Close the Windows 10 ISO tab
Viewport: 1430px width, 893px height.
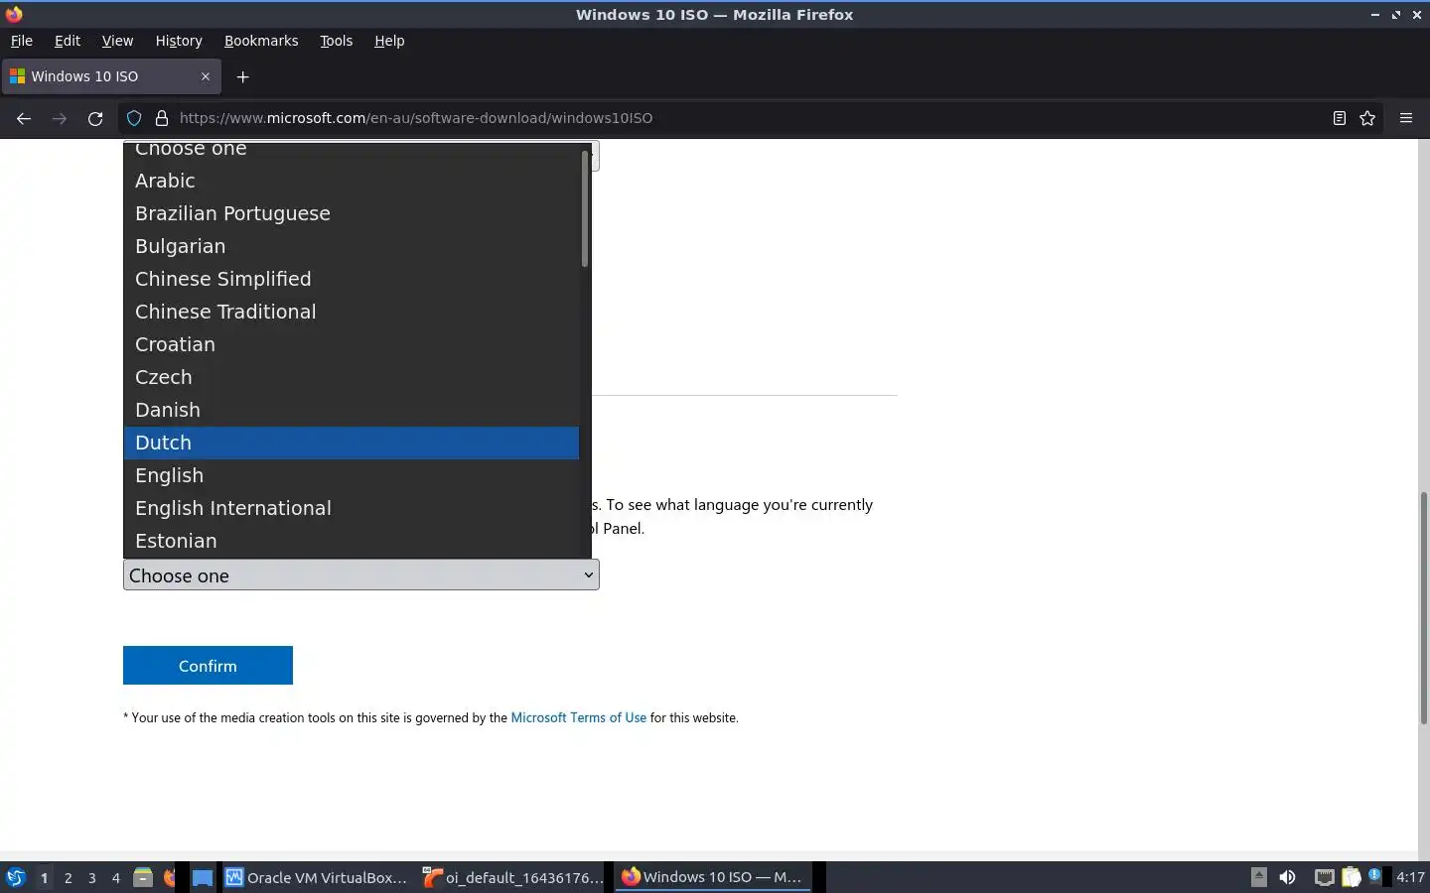pos(206,76)
